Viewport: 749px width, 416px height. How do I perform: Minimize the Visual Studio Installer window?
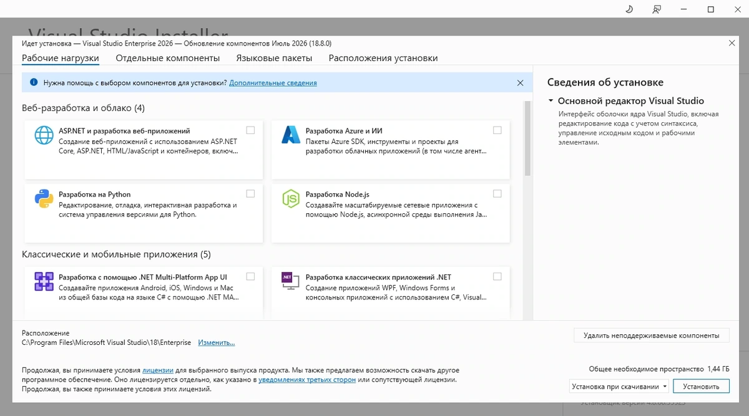point(683,9)
